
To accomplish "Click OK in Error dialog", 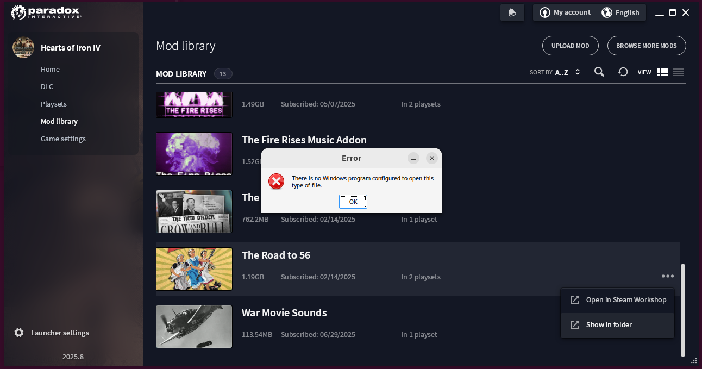I will point(353,202).
